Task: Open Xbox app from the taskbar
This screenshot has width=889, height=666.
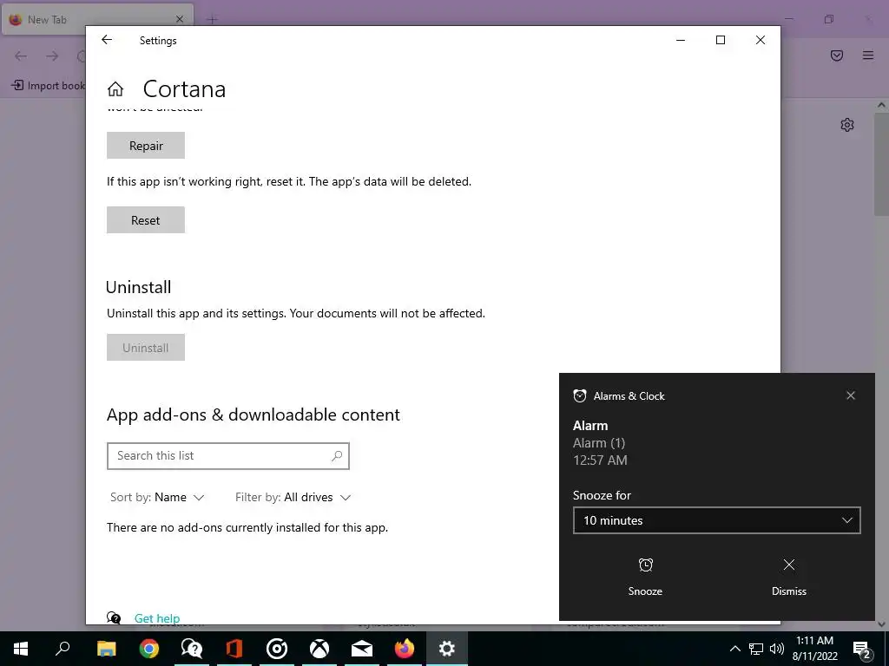Action: (319, 649)
